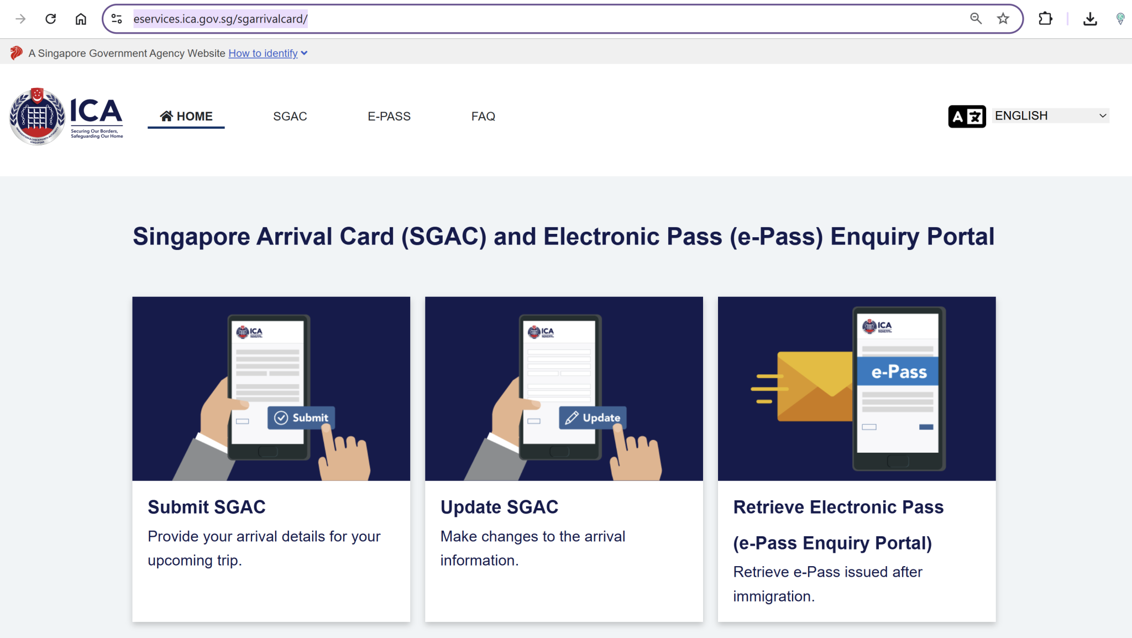Screen dimensions: 1132x638
Task: Open site information icon in address bar
Action: [117, 19]
